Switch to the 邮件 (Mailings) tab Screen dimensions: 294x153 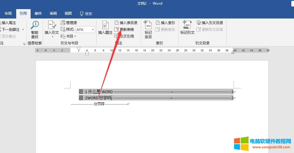click(x=38, y=14)
